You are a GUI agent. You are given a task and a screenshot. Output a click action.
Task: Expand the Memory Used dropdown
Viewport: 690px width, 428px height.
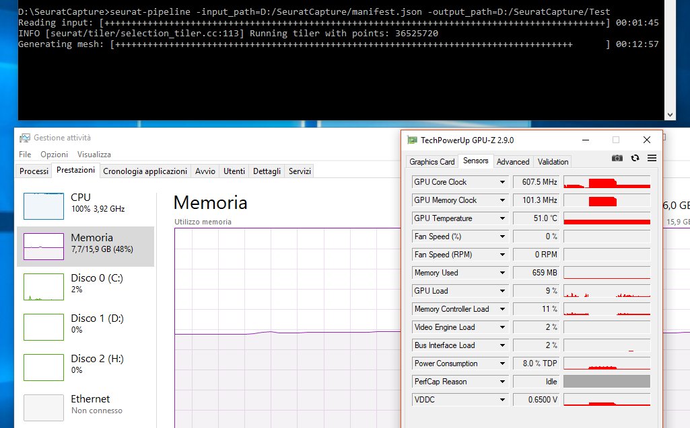click(x=502, y=273)
